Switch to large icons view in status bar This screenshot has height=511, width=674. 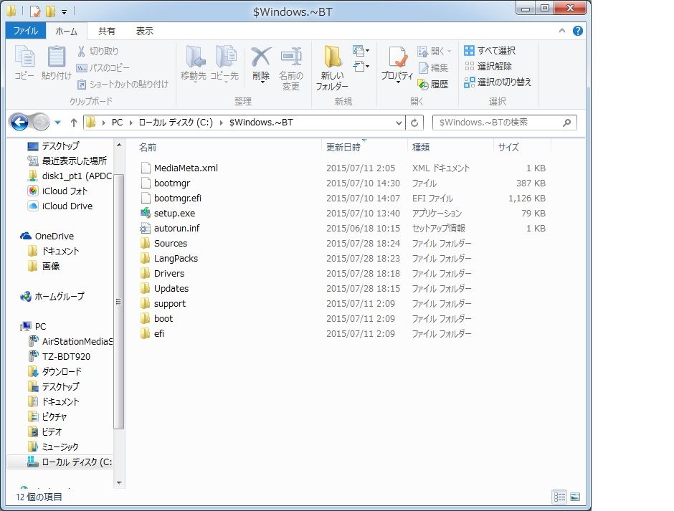pos(575,497)
